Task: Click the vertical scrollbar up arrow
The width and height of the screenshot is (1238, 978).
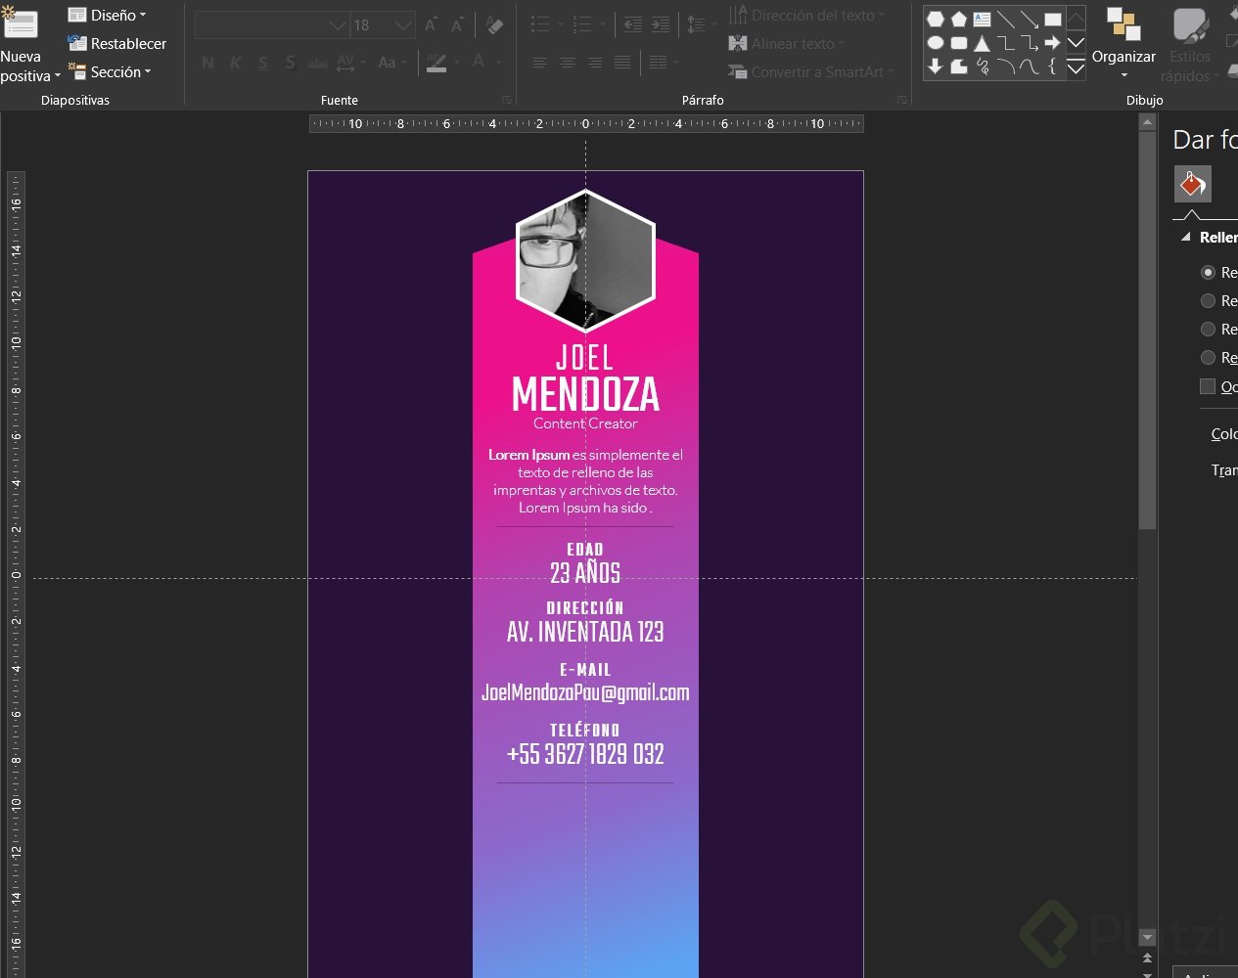Action: coord(1148,122)
